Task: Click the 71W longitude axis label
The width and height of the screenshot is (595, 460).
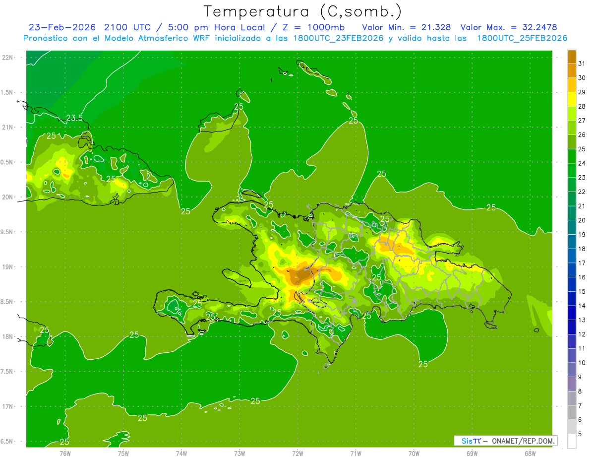Action: (x=356, y=453)
